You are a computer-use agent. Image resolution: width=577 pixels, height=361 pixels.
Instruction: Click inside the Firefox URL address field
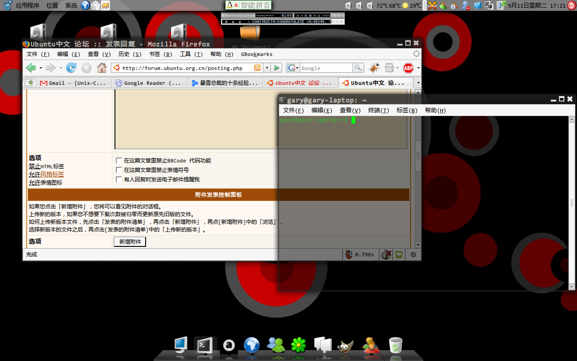pos(187,68)
